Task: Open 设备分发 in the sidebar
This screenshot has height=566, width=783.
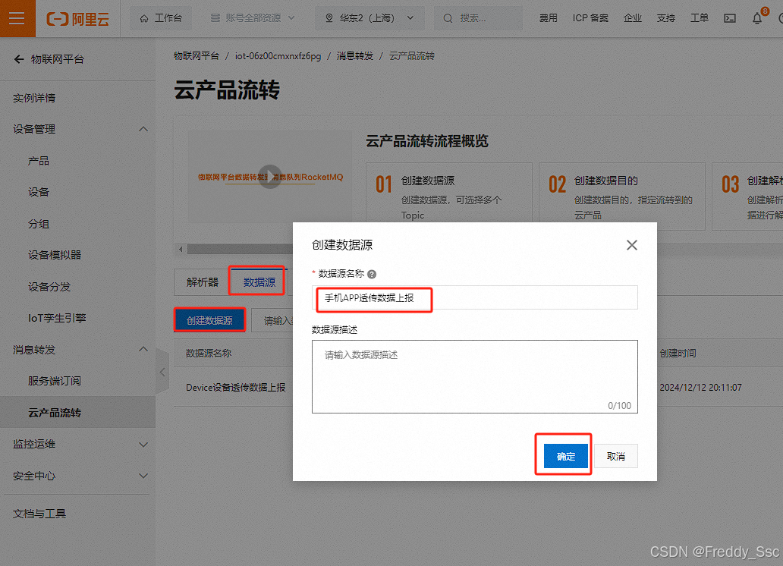Action: 49,287
